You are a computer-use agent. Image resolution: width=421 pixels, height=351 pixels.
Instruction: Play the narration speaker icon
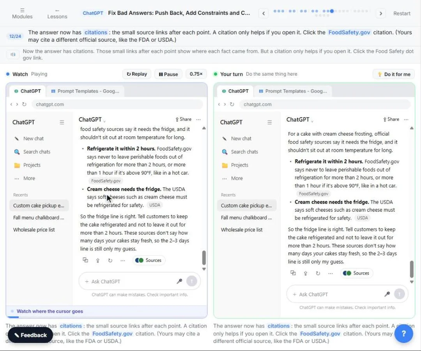pos(13,55)
